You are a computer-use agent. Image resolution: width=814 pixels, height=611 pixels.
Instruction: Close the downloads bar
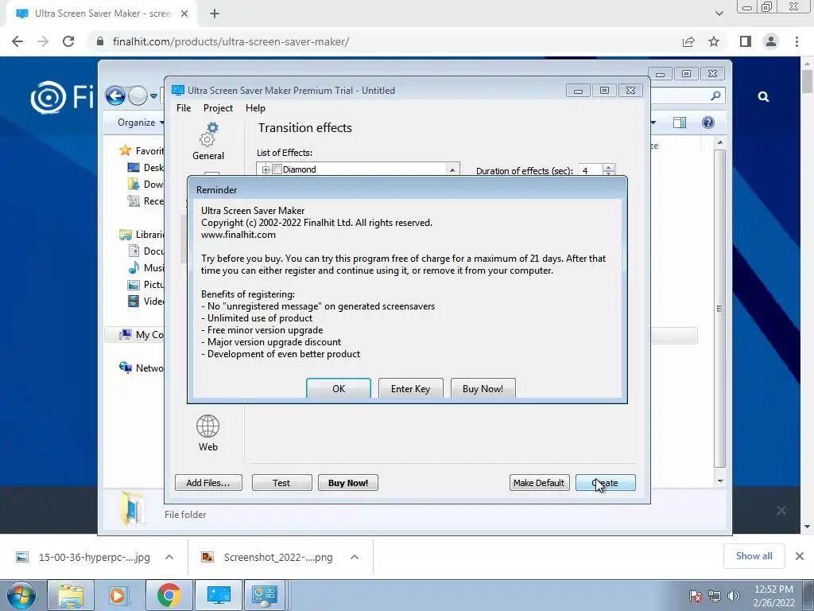coord(800,556)
